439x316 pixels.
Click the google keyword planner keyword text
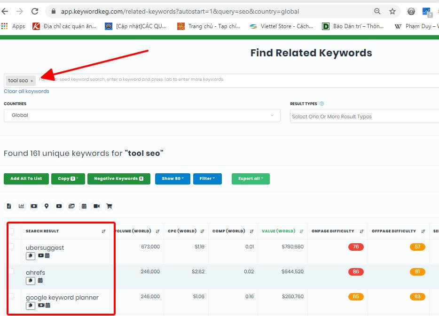[62, 298]
